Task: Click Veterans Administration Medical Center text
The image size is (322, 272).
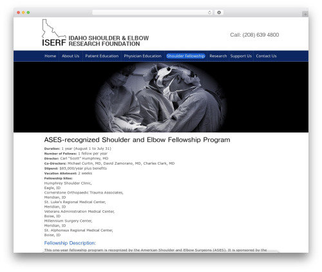Action: coord(79,212)
